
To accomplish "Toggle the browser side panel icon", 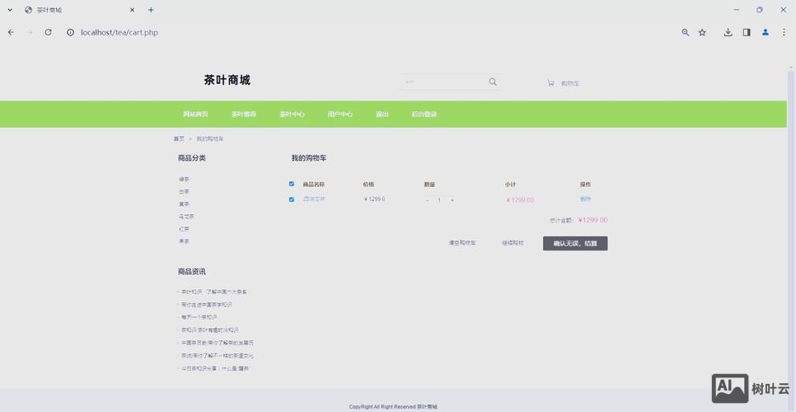I will (747, 32).
